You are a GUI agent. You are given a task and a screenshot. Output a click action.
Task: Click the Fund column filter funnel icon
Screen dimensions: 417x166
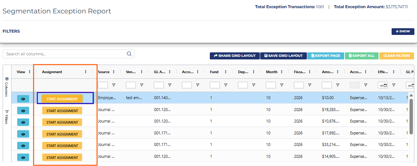coord(225,85)
